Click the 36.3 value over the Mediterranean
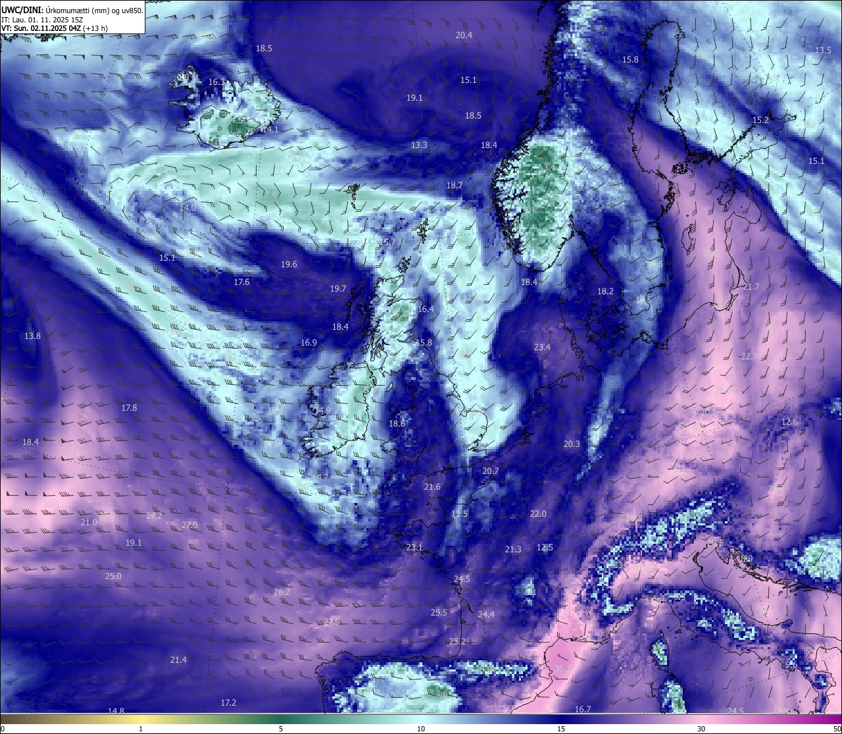The height and width of the screenshot is (734, 842). (x=562, y=668)
